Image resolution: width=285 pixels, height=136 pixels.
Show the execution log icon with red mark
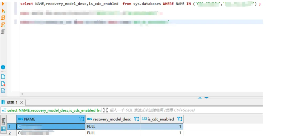tap(3, 84)
